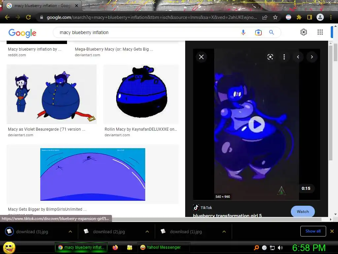Click the volume speaker tray icon

pyautogui.click(x=280, y=248)
